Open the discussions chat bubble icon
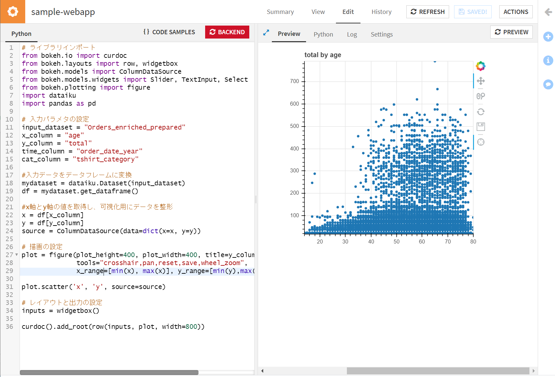 pos(548,84)
